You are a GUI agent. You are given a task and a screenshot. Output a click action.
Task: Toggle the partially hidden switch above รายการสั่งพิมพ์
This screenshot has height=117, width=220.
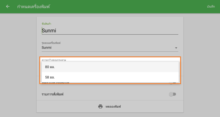[x=172, y=83]
